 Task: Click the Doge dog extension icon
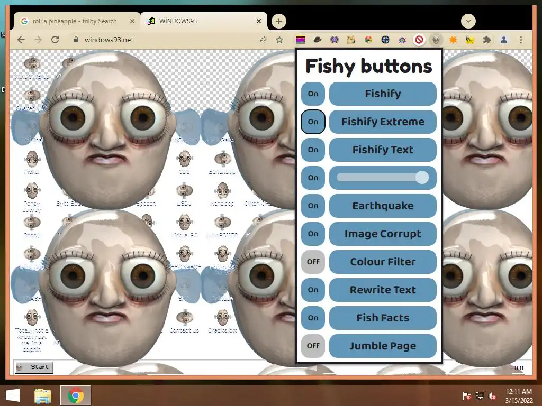351,40
